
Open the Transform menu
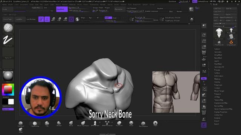137,5
